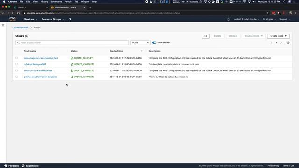Open the nova-mwp-use-case-cloudout-test stack
Image resolution: width=299 pixels, height=168 pixels.
coord(41,58)
